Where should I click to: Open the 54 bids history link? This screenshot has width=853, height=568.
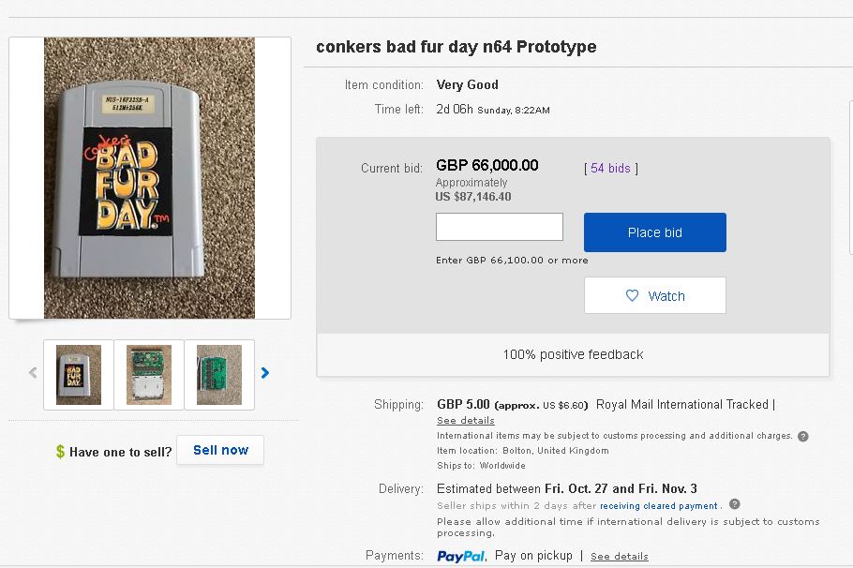point(610,169)
